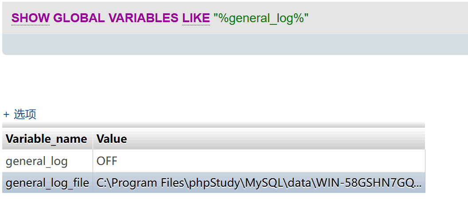This screenshot has width=468, height=200.
Task: Click the OFF value cell
Action: [x=107, y=161]
